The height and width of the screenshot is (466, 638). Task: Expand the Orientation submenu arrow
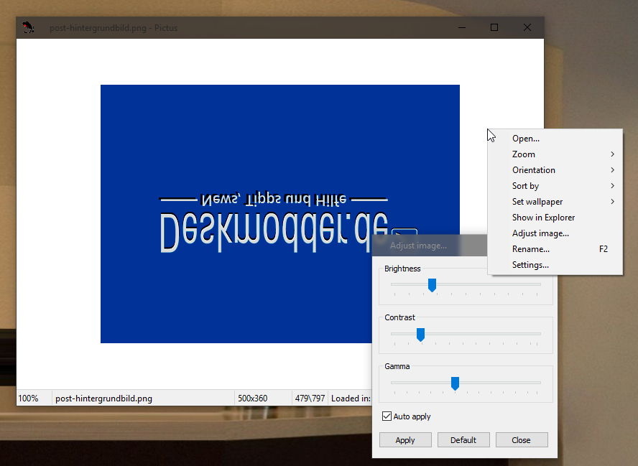click(x=612, y=170)
